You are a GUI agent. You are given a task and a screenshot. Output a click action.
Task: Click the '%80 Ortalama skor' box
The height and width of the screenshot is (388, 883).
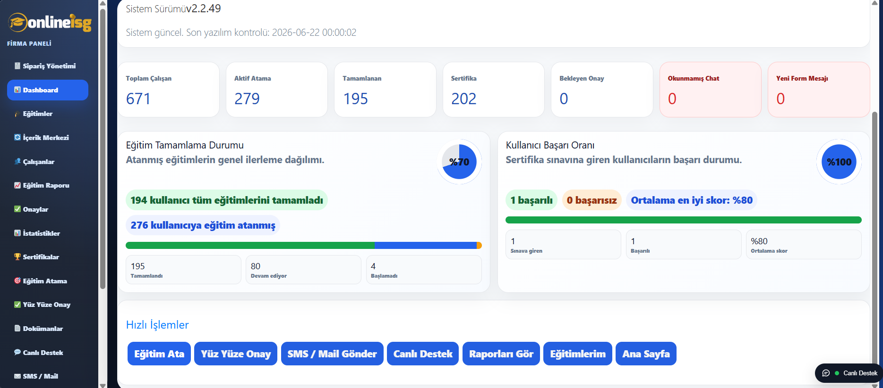(804, 244)
